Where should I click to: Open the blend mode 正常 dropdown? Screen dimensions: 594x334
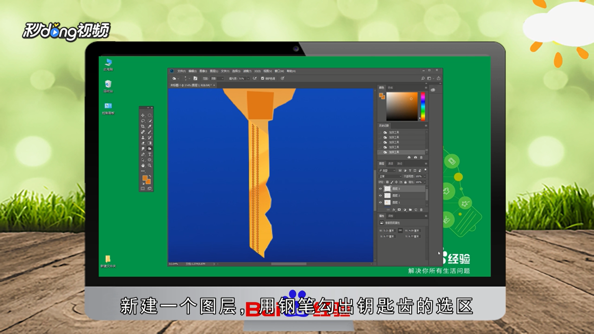390,176
